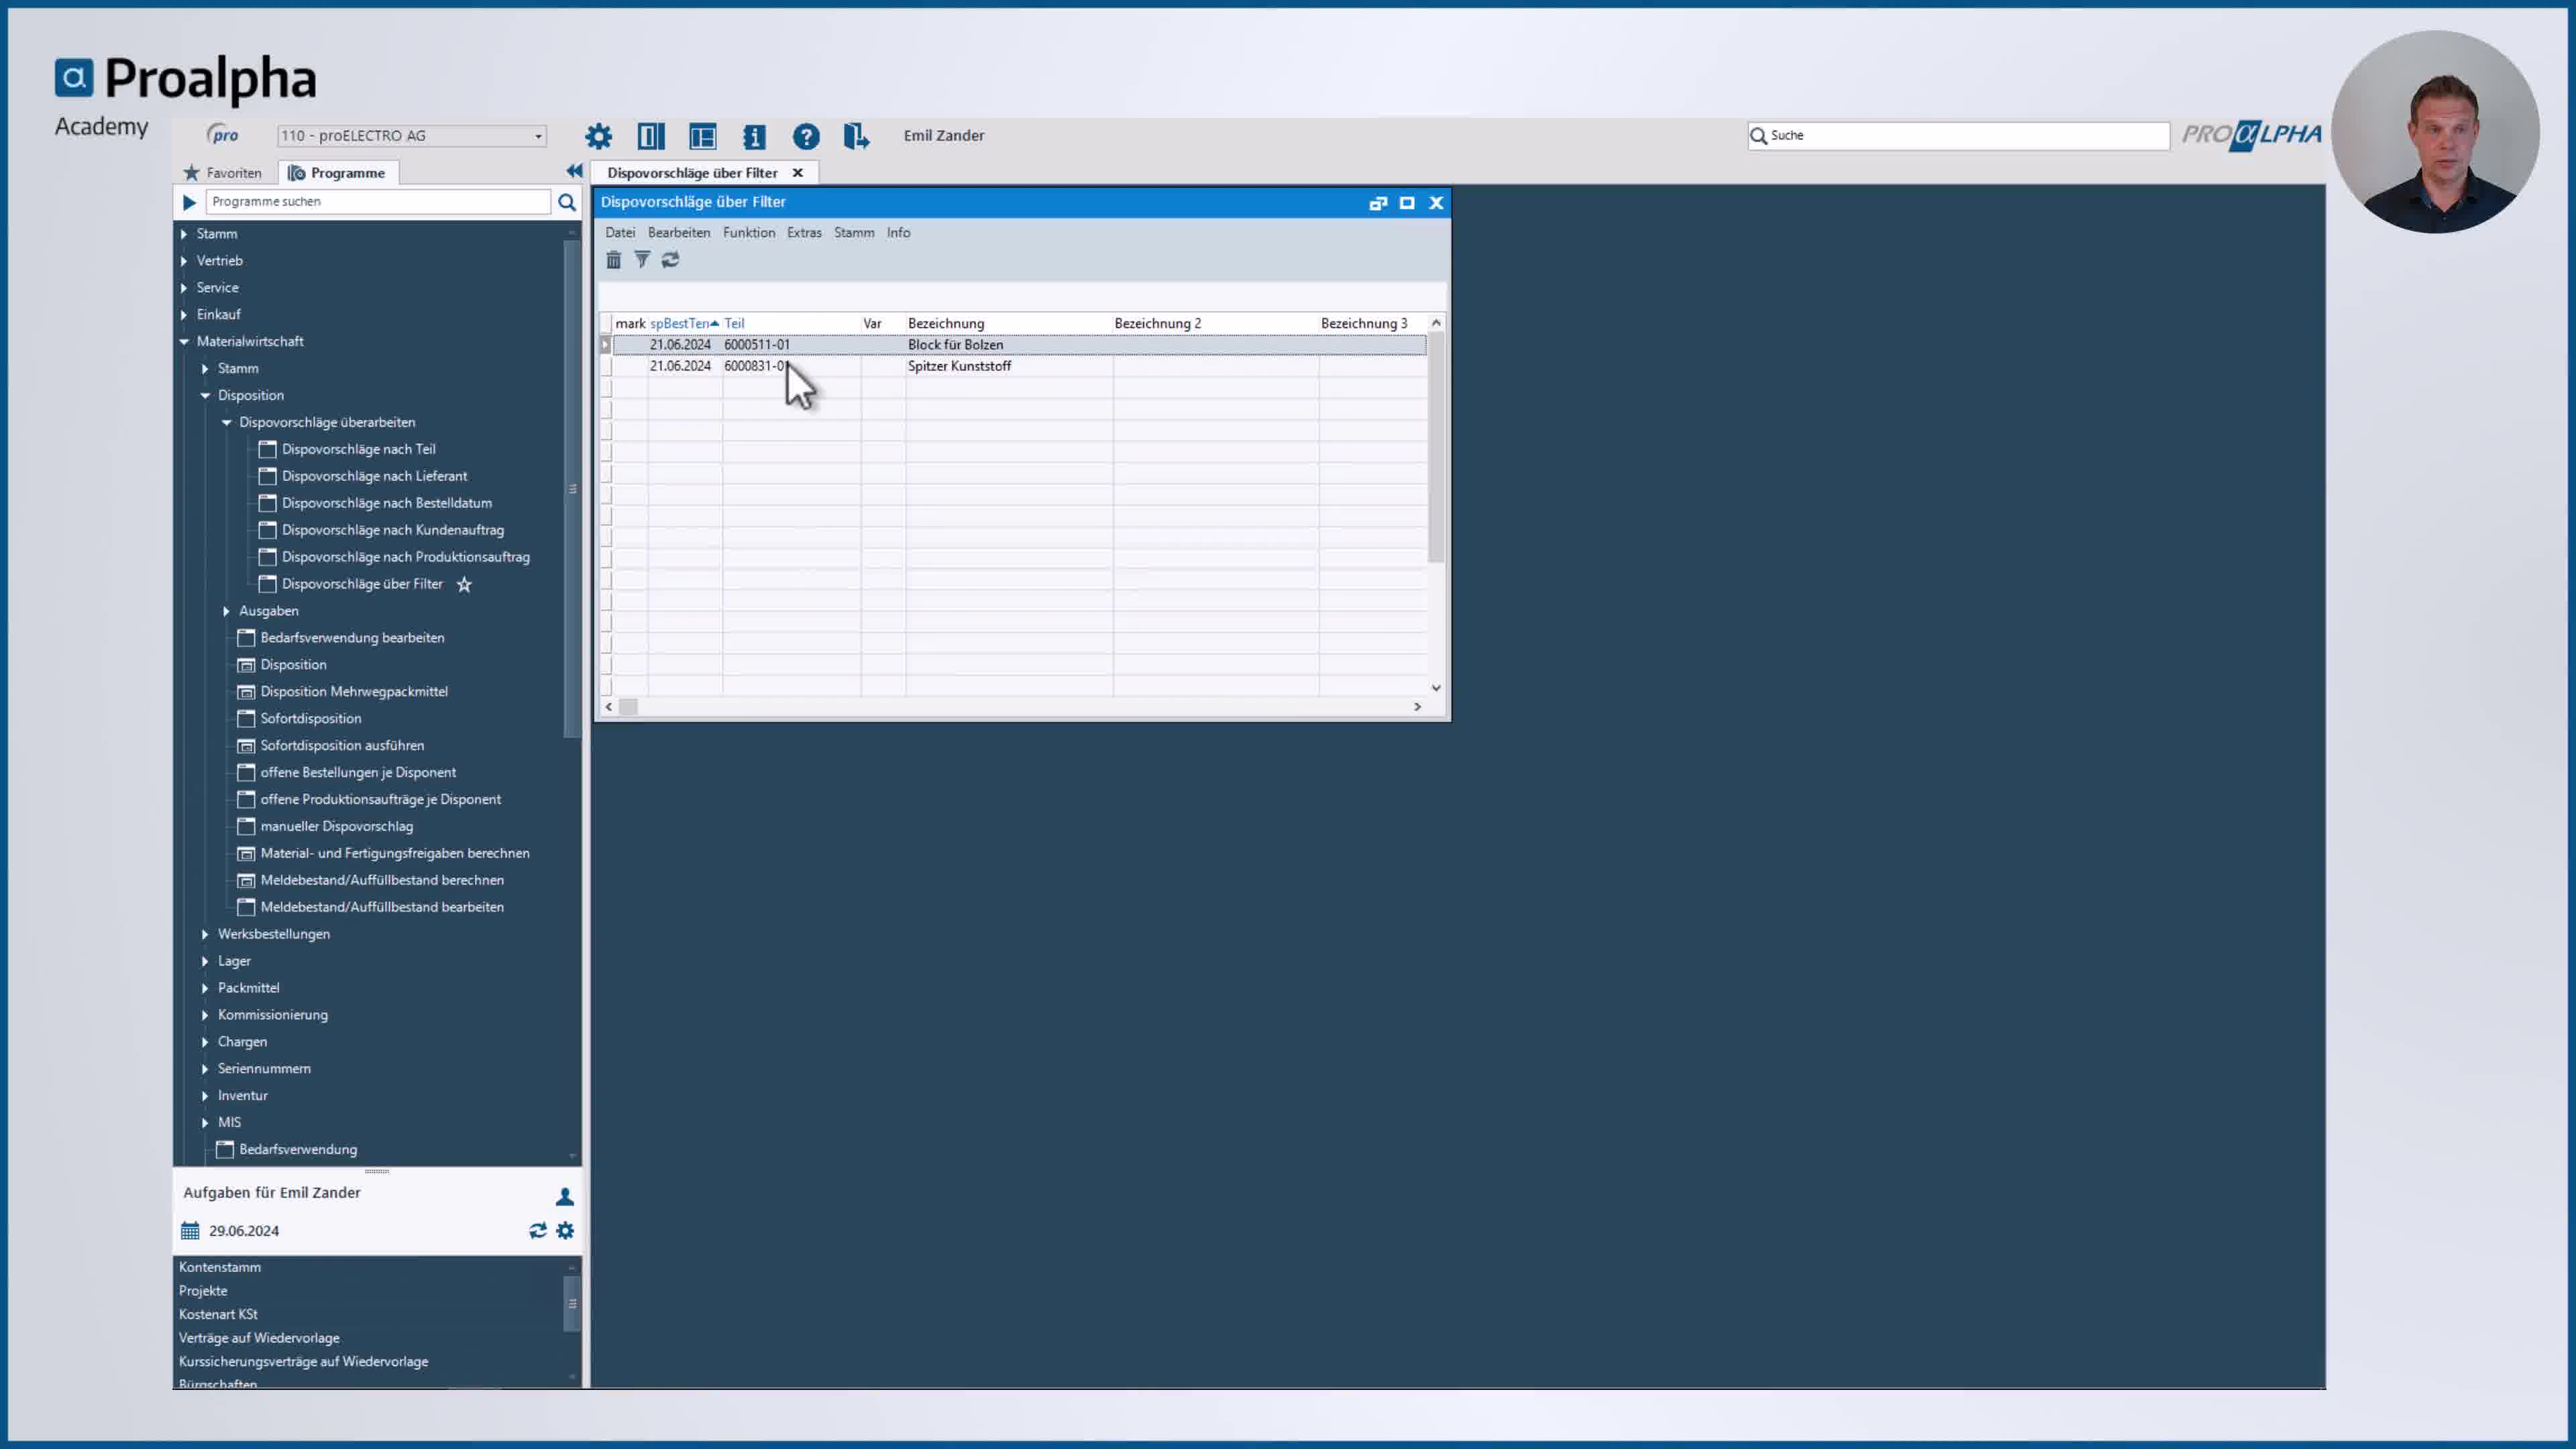The width and height of the screenshot is (2576, 1449).
Task: Select Verträge auf Wiedervorlage task entry
Action: pos(259,1338)
